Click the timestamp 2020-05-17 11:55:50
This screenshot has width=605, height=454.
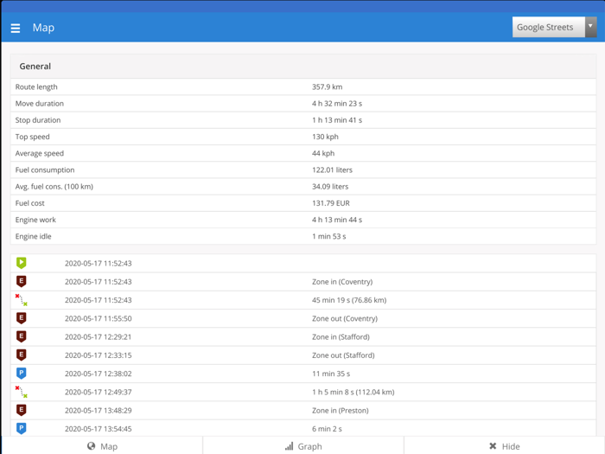[x=98, y=318]
